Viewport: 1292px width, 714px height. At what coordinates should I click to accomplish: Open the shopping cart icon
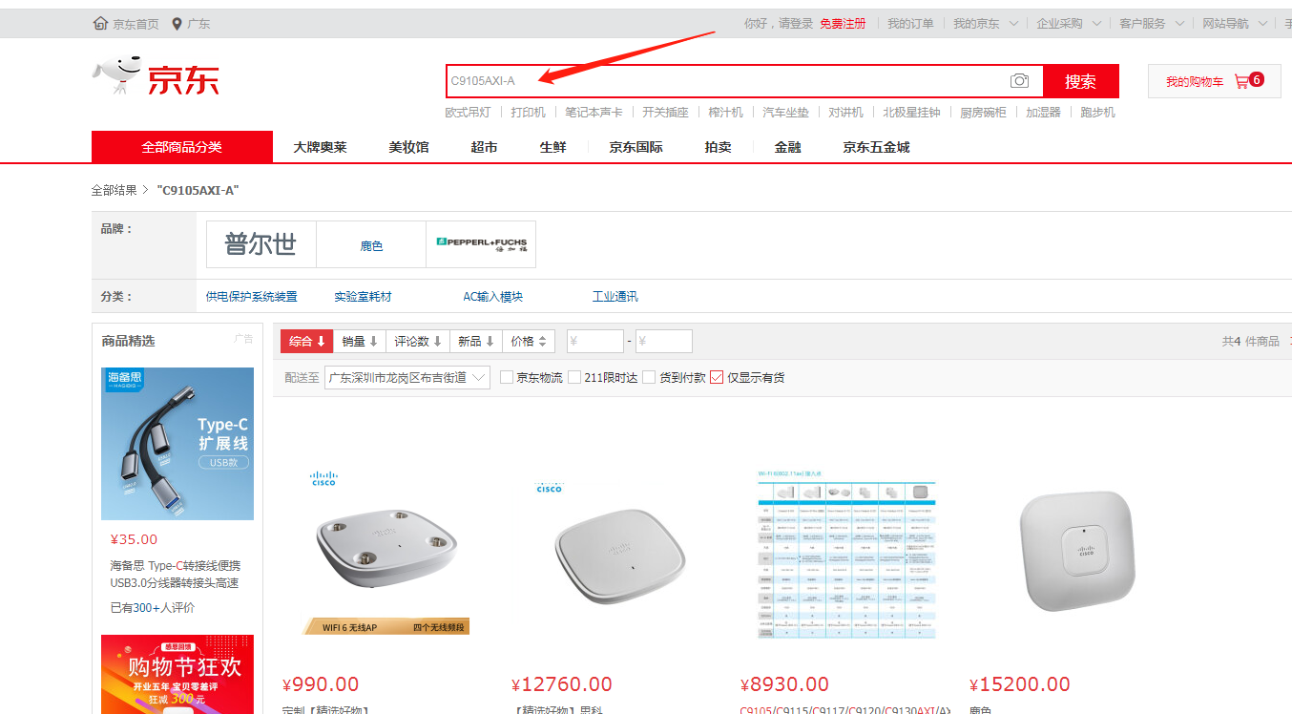coord(1241,81)
